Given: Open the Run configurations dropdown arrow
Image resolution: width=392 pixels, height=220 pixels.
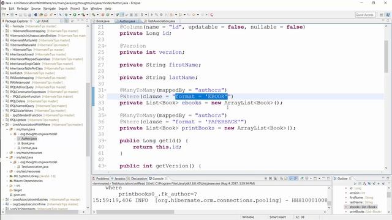Looking at the screenshot, I should [78, 15].
